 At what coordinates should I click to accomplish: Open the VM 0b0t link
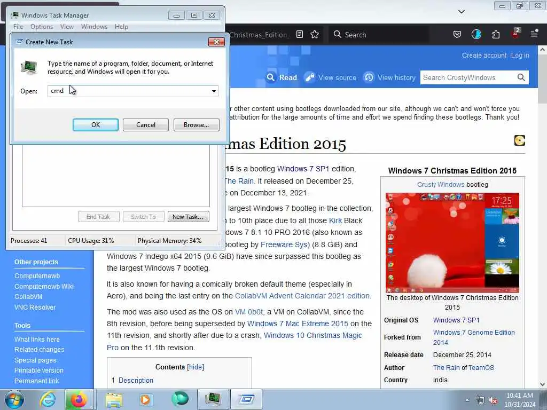[249, 312]
